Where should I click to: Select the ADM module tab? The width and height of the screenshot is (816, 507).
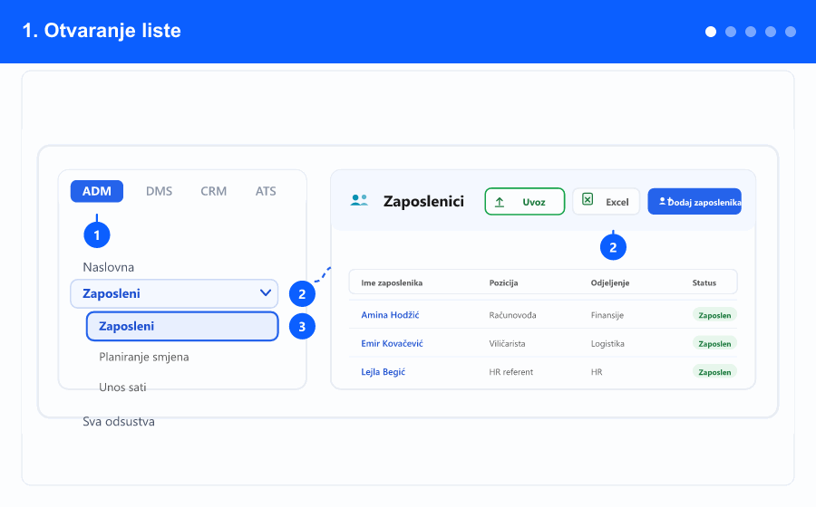[x=97, y=191]
